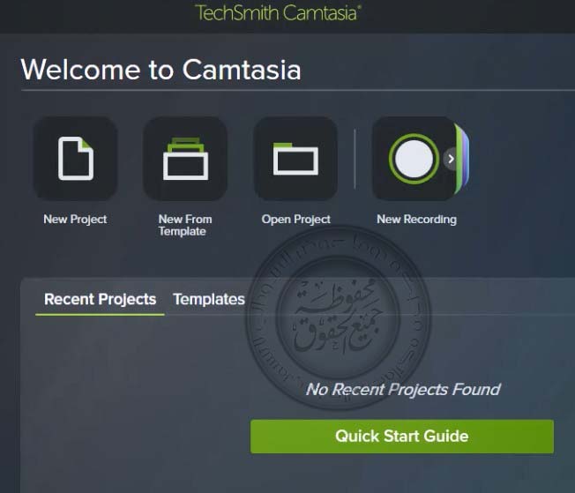The width and height of the screenshot is (575, 493).
Task: Select the purple card edge behind New Recording
Action: tap(466, 159)
